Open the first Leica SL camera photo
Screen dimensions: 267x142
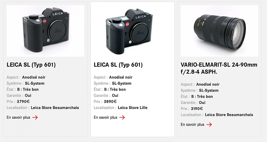45,31
